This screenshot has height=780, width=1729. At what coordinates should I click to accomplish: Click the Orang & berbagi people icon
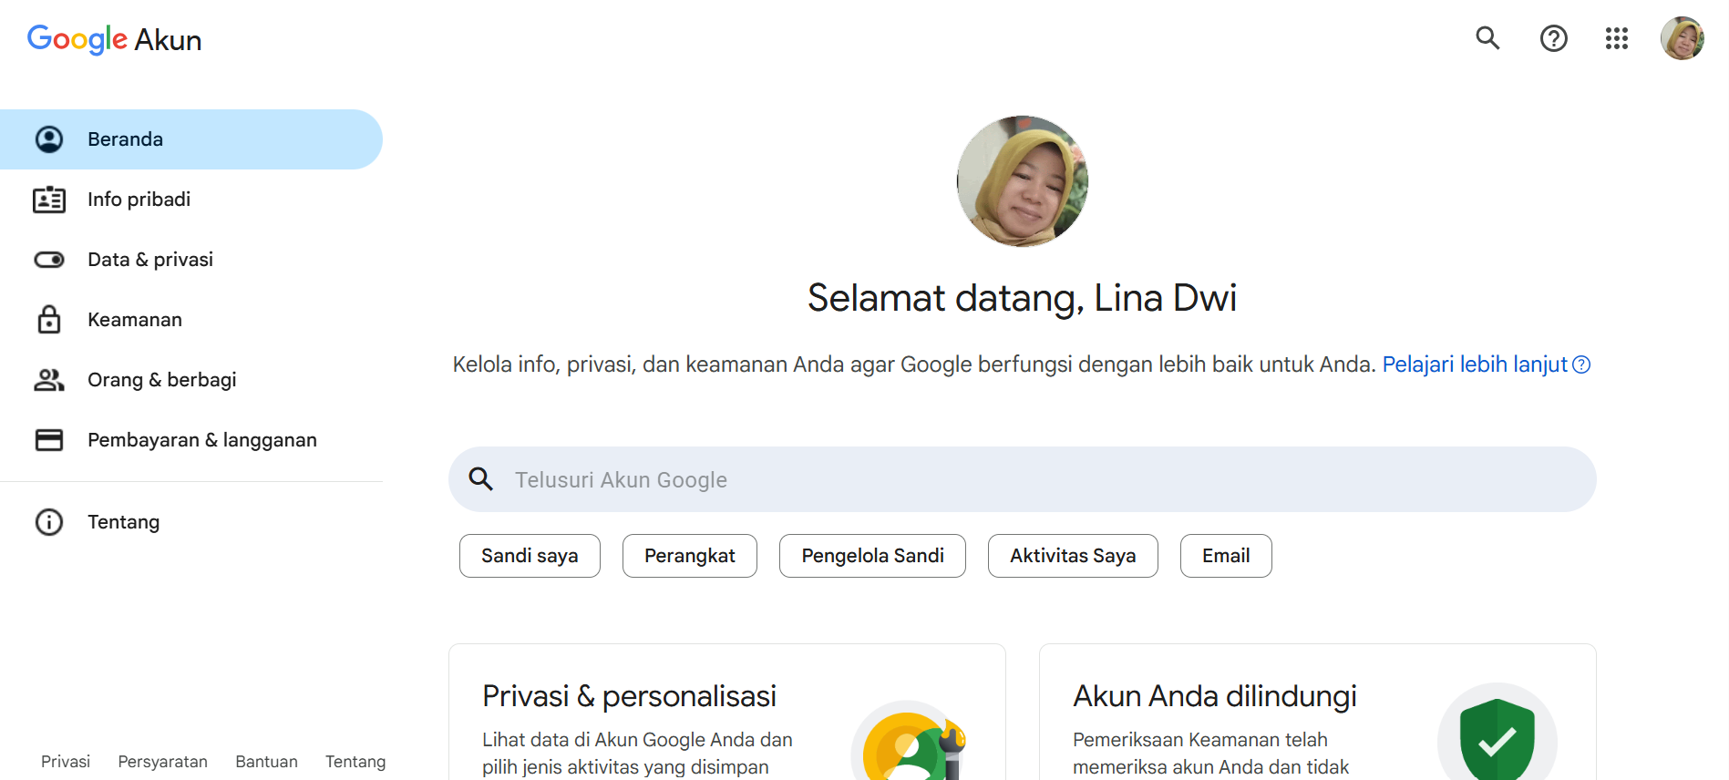[x=49, y=380]
